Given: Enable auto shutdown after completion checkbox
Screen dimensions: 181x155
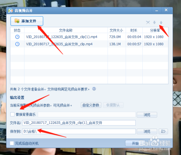Looking at the screenshot, I should pyautogui.click(x=12, y=143).
